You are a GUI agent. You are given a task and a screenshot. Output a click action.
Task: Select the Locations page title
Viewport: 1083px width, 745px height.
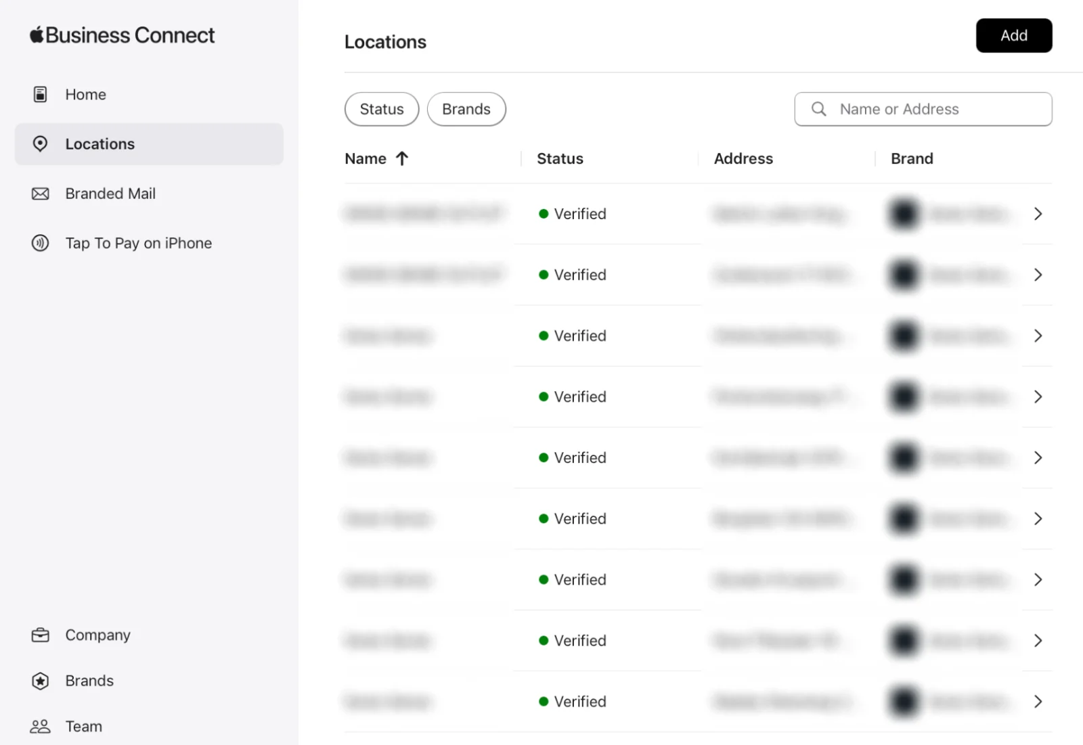385,41
